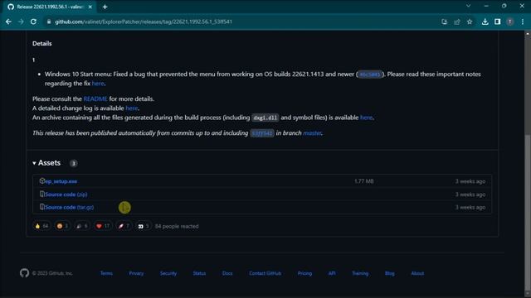Screen dimensions: 531x298
Task: React with heart emoji
Action: [x=103, y=226]
